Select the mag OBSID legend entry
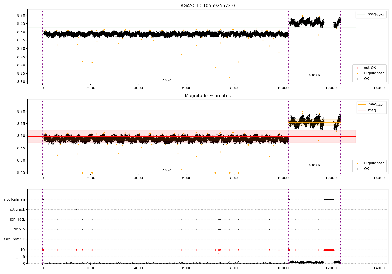 [371, 104]
